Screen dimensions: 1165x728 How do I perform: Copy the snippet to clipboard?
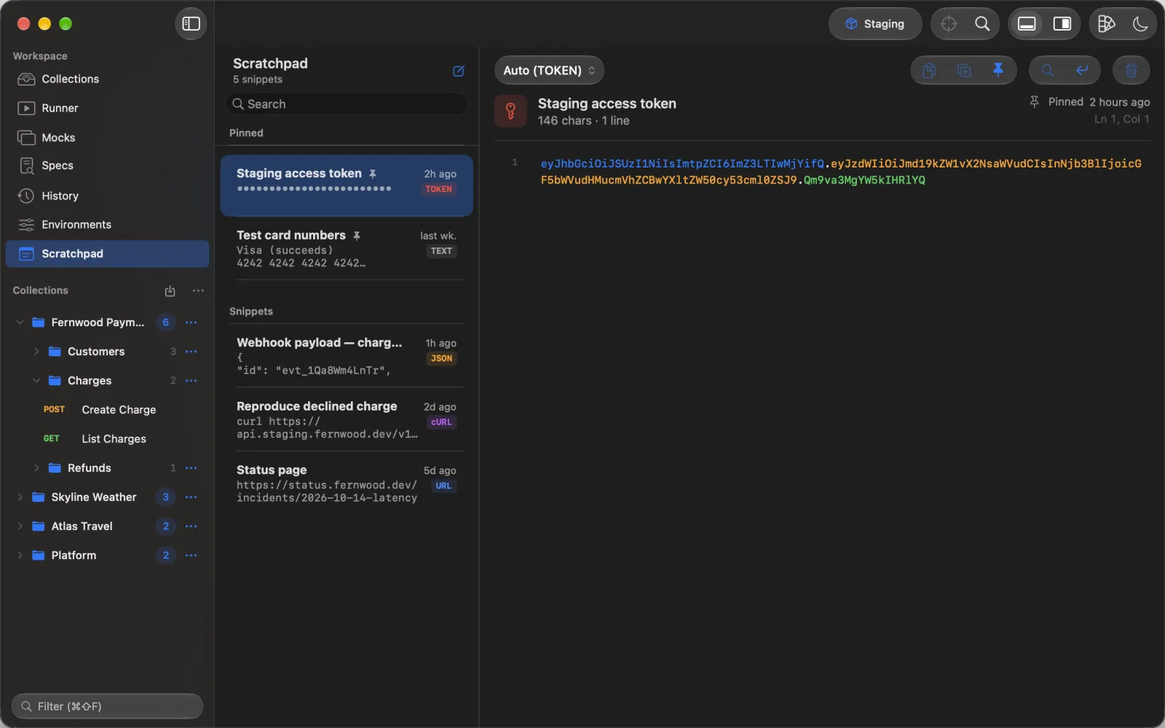click(x=928, y=71)
